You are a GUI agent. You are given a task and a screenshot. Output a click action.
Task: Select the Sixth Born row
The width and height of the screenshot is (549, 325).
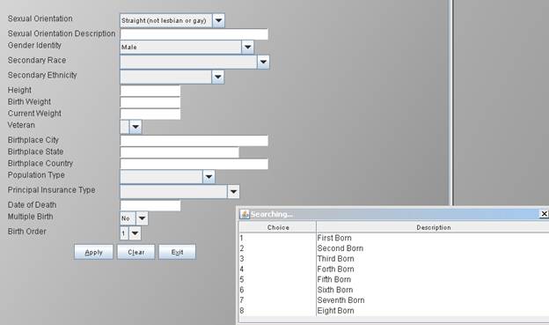coord(394,290)
